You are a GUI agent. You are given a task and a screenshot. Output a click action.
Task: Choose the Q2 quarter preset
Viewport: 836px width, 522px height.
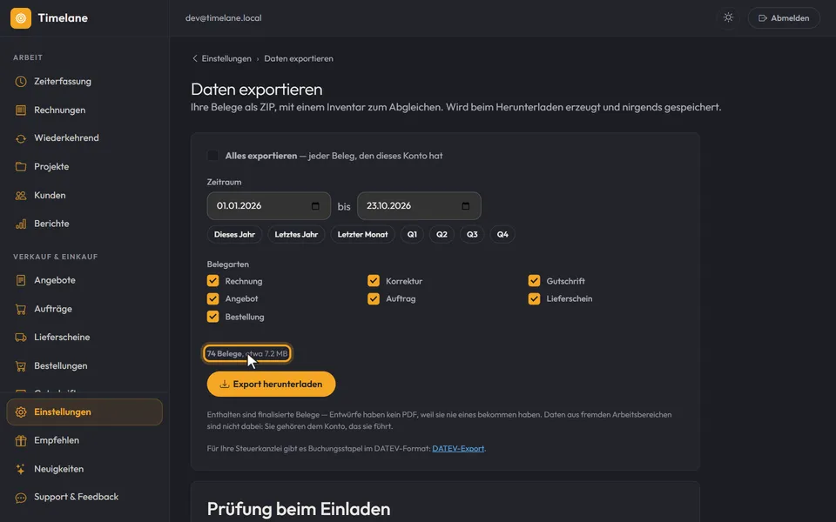pos(442,234)
